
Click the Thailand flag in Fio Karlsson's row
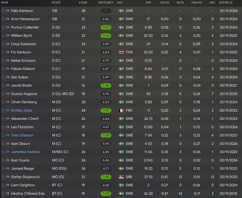coord(121,52)
